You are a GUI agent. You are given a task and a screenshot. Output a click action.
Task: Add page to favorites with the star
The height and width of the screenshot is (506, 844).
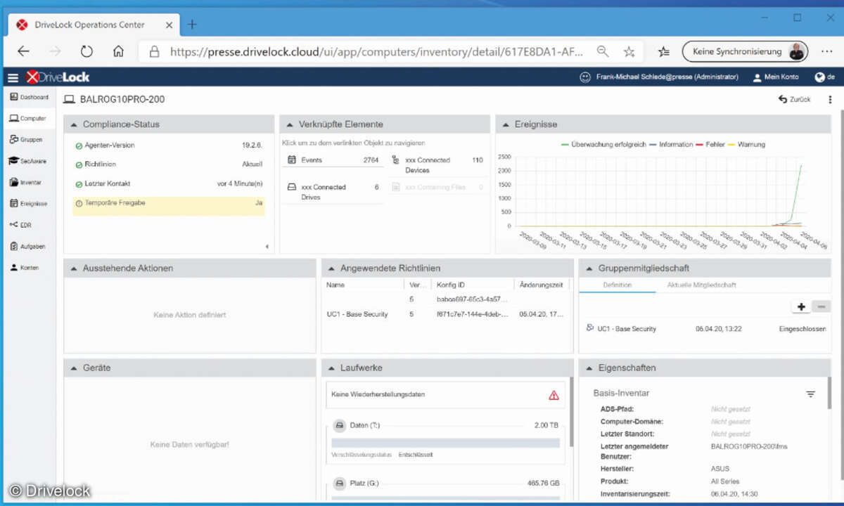(629, 51)
